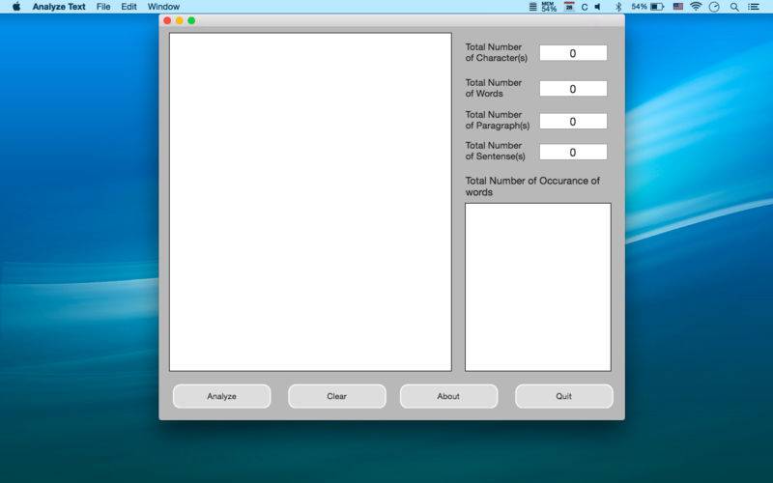The height and width of the screenshot is (483, 773).
Task: Open the MEM 54% memory monitor item
Action: [x=549, y=7]
